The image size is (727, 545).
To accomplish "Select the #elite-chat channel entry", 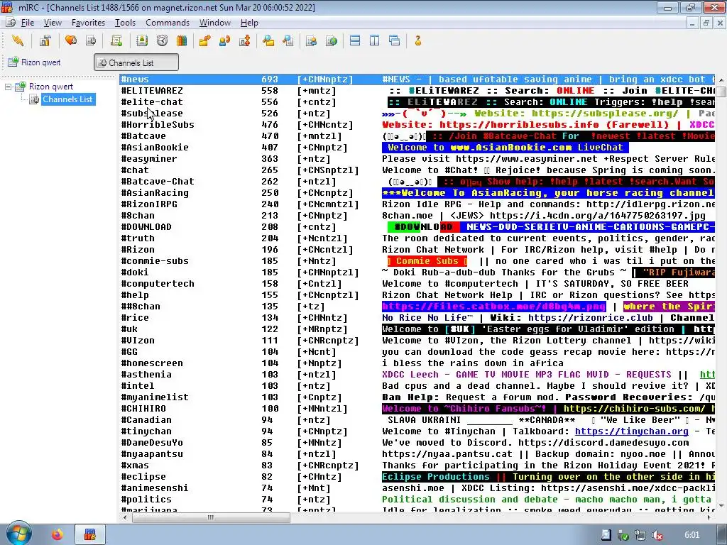I will click(417, 102).
